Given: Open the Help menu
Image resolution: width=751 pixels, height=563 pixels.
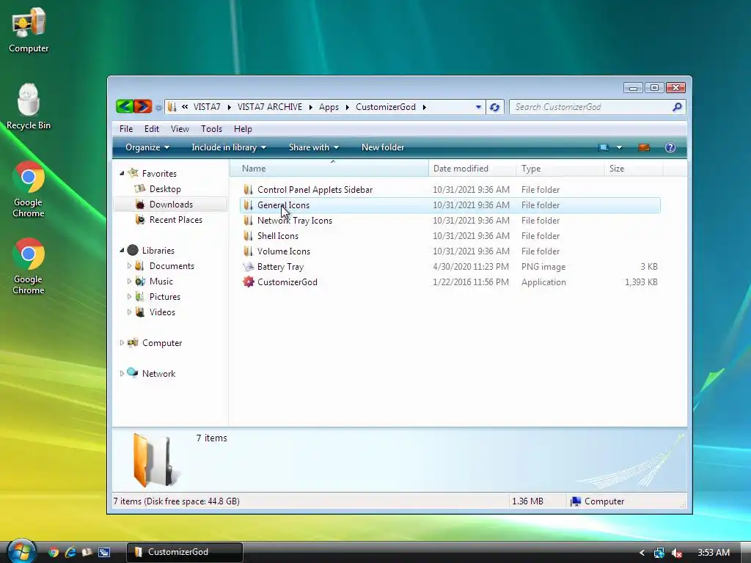Looking at the screenshot, I should coord(243,129).
